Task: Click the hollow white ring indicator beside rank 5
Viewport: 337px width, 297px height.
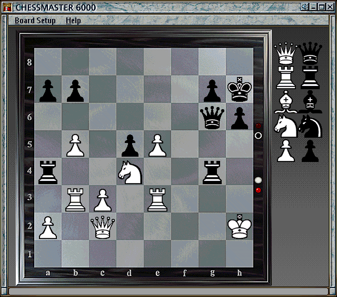Action: (258, 136)
